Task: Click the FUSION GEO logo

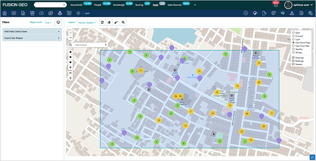Action: pyautogui.click(x=15, y=5)
